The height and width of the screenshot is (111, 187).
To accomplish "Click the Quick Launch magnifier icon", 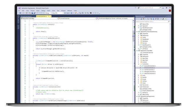I will (x=160, y=8).
